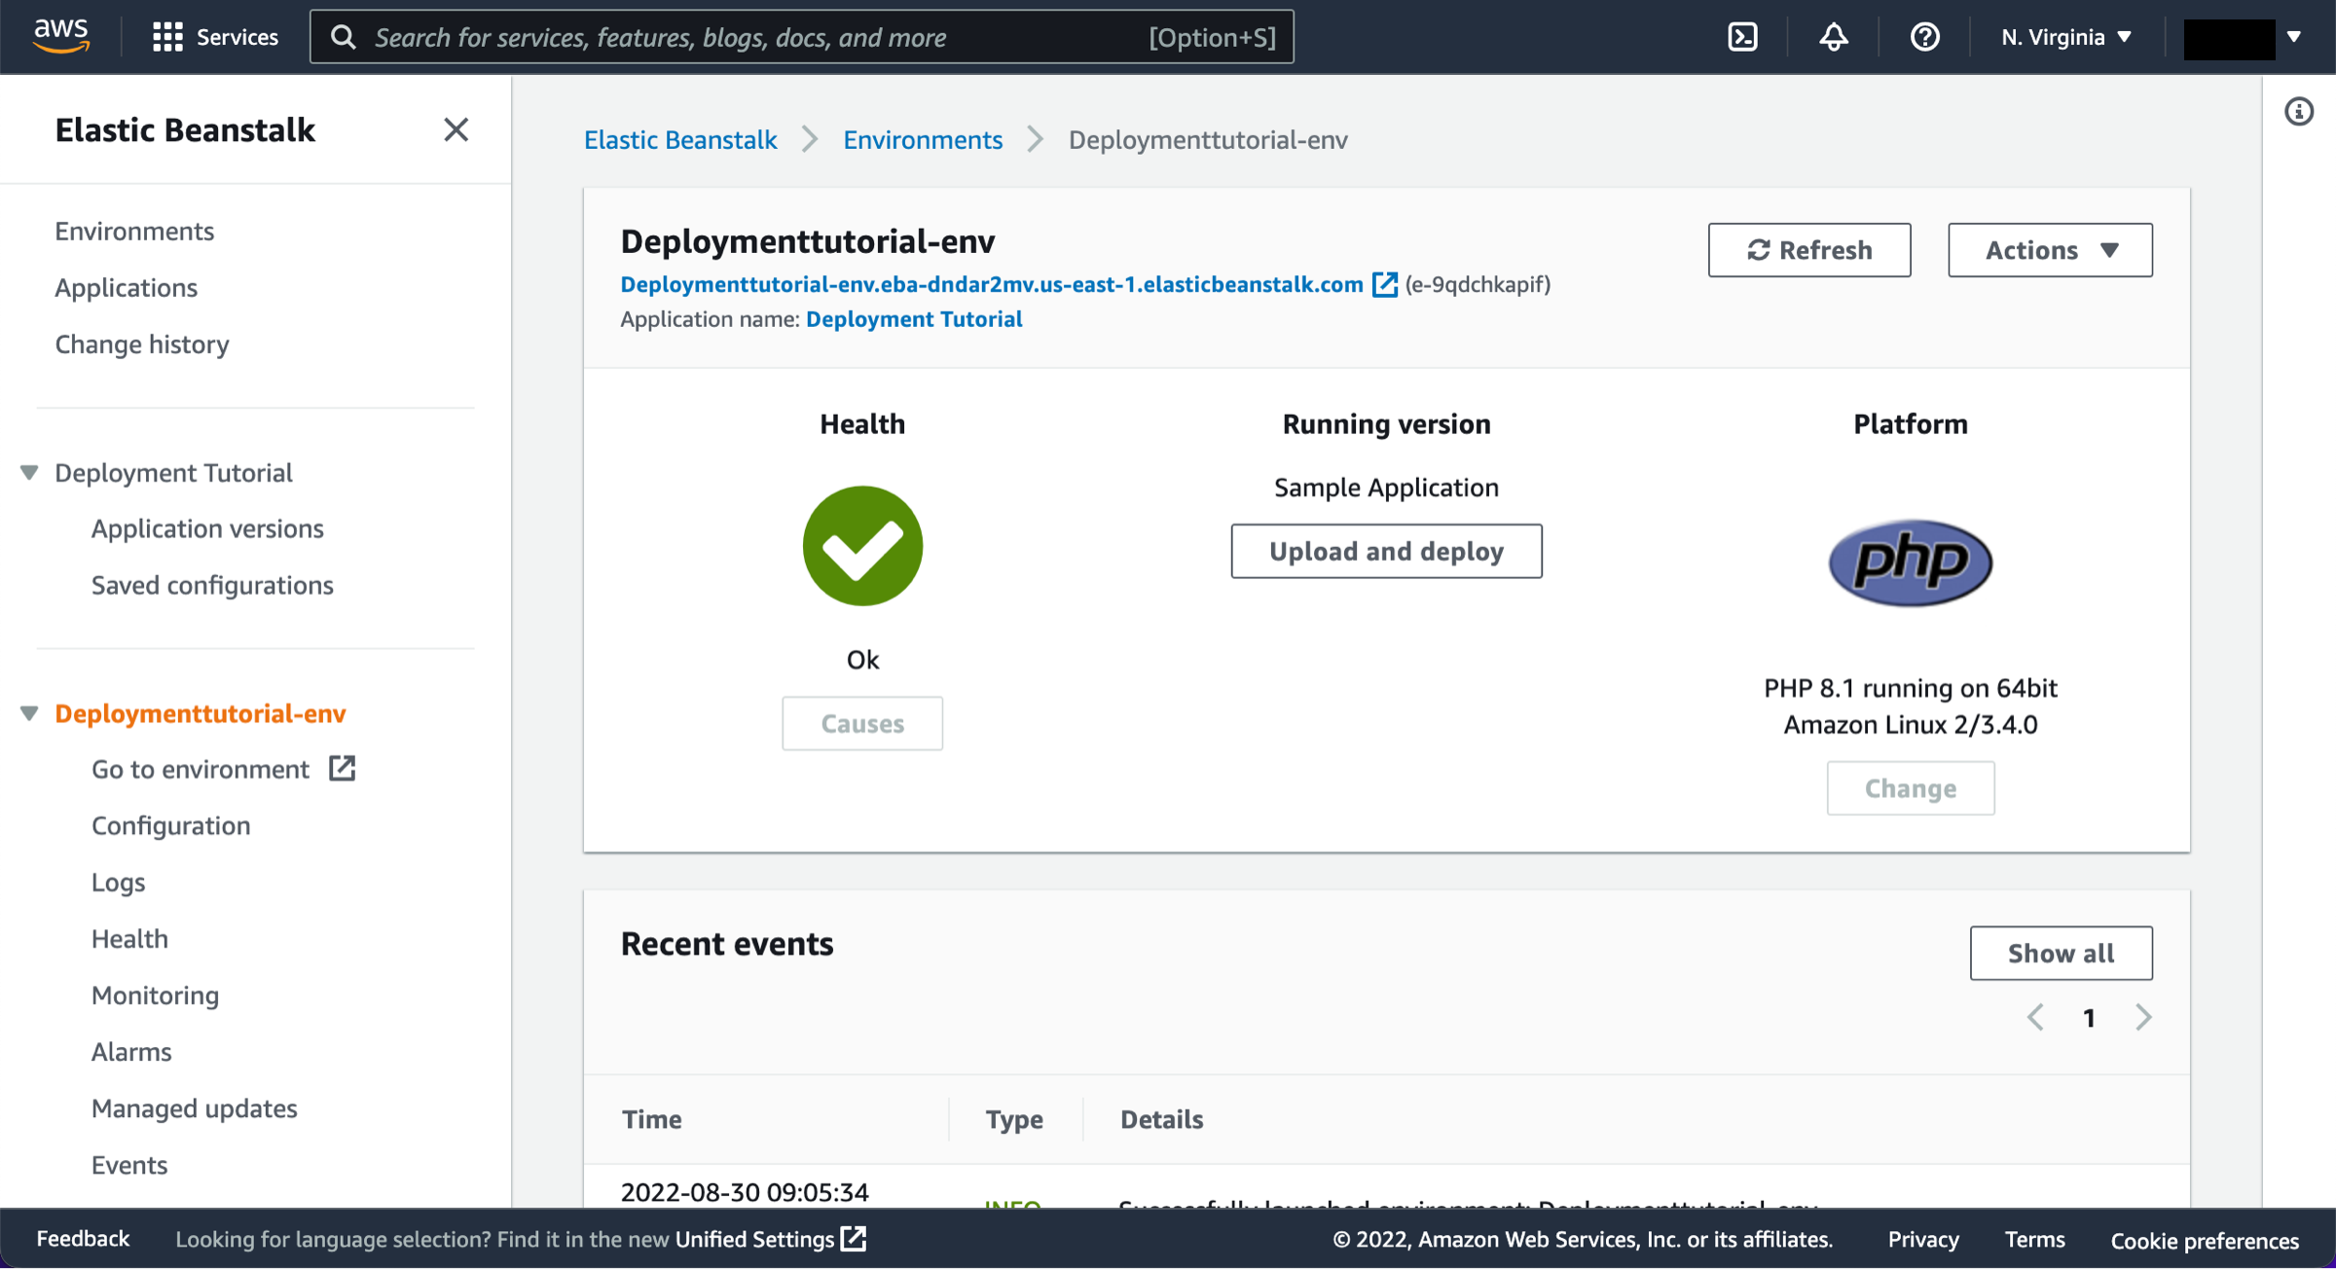The height and width of the screenshot is (1269, 2336).
Task: Open Configuration in sidebar
Action: (x=170, y=825)
